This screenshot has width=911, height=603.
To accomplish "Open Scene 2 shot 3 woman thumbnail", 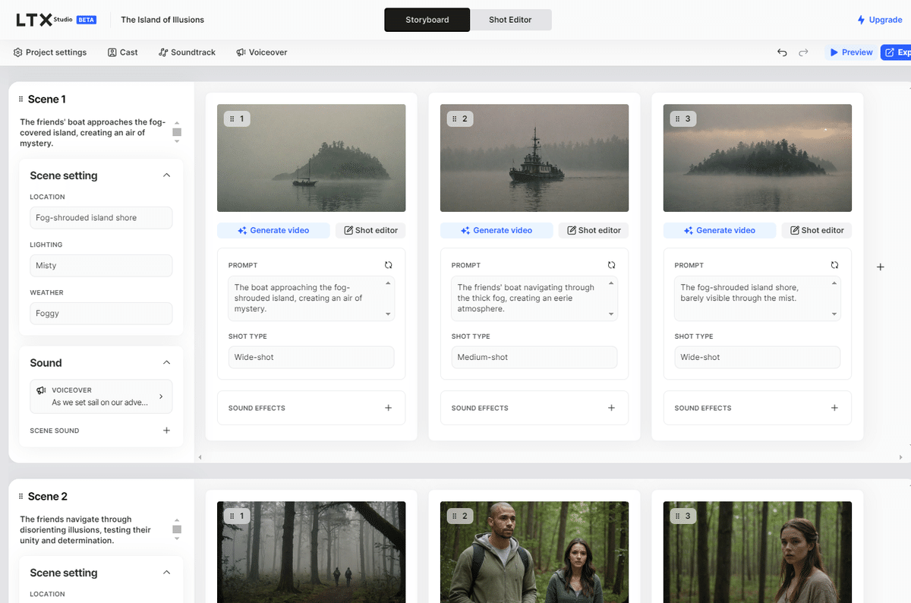I will [x=758, y=552].
